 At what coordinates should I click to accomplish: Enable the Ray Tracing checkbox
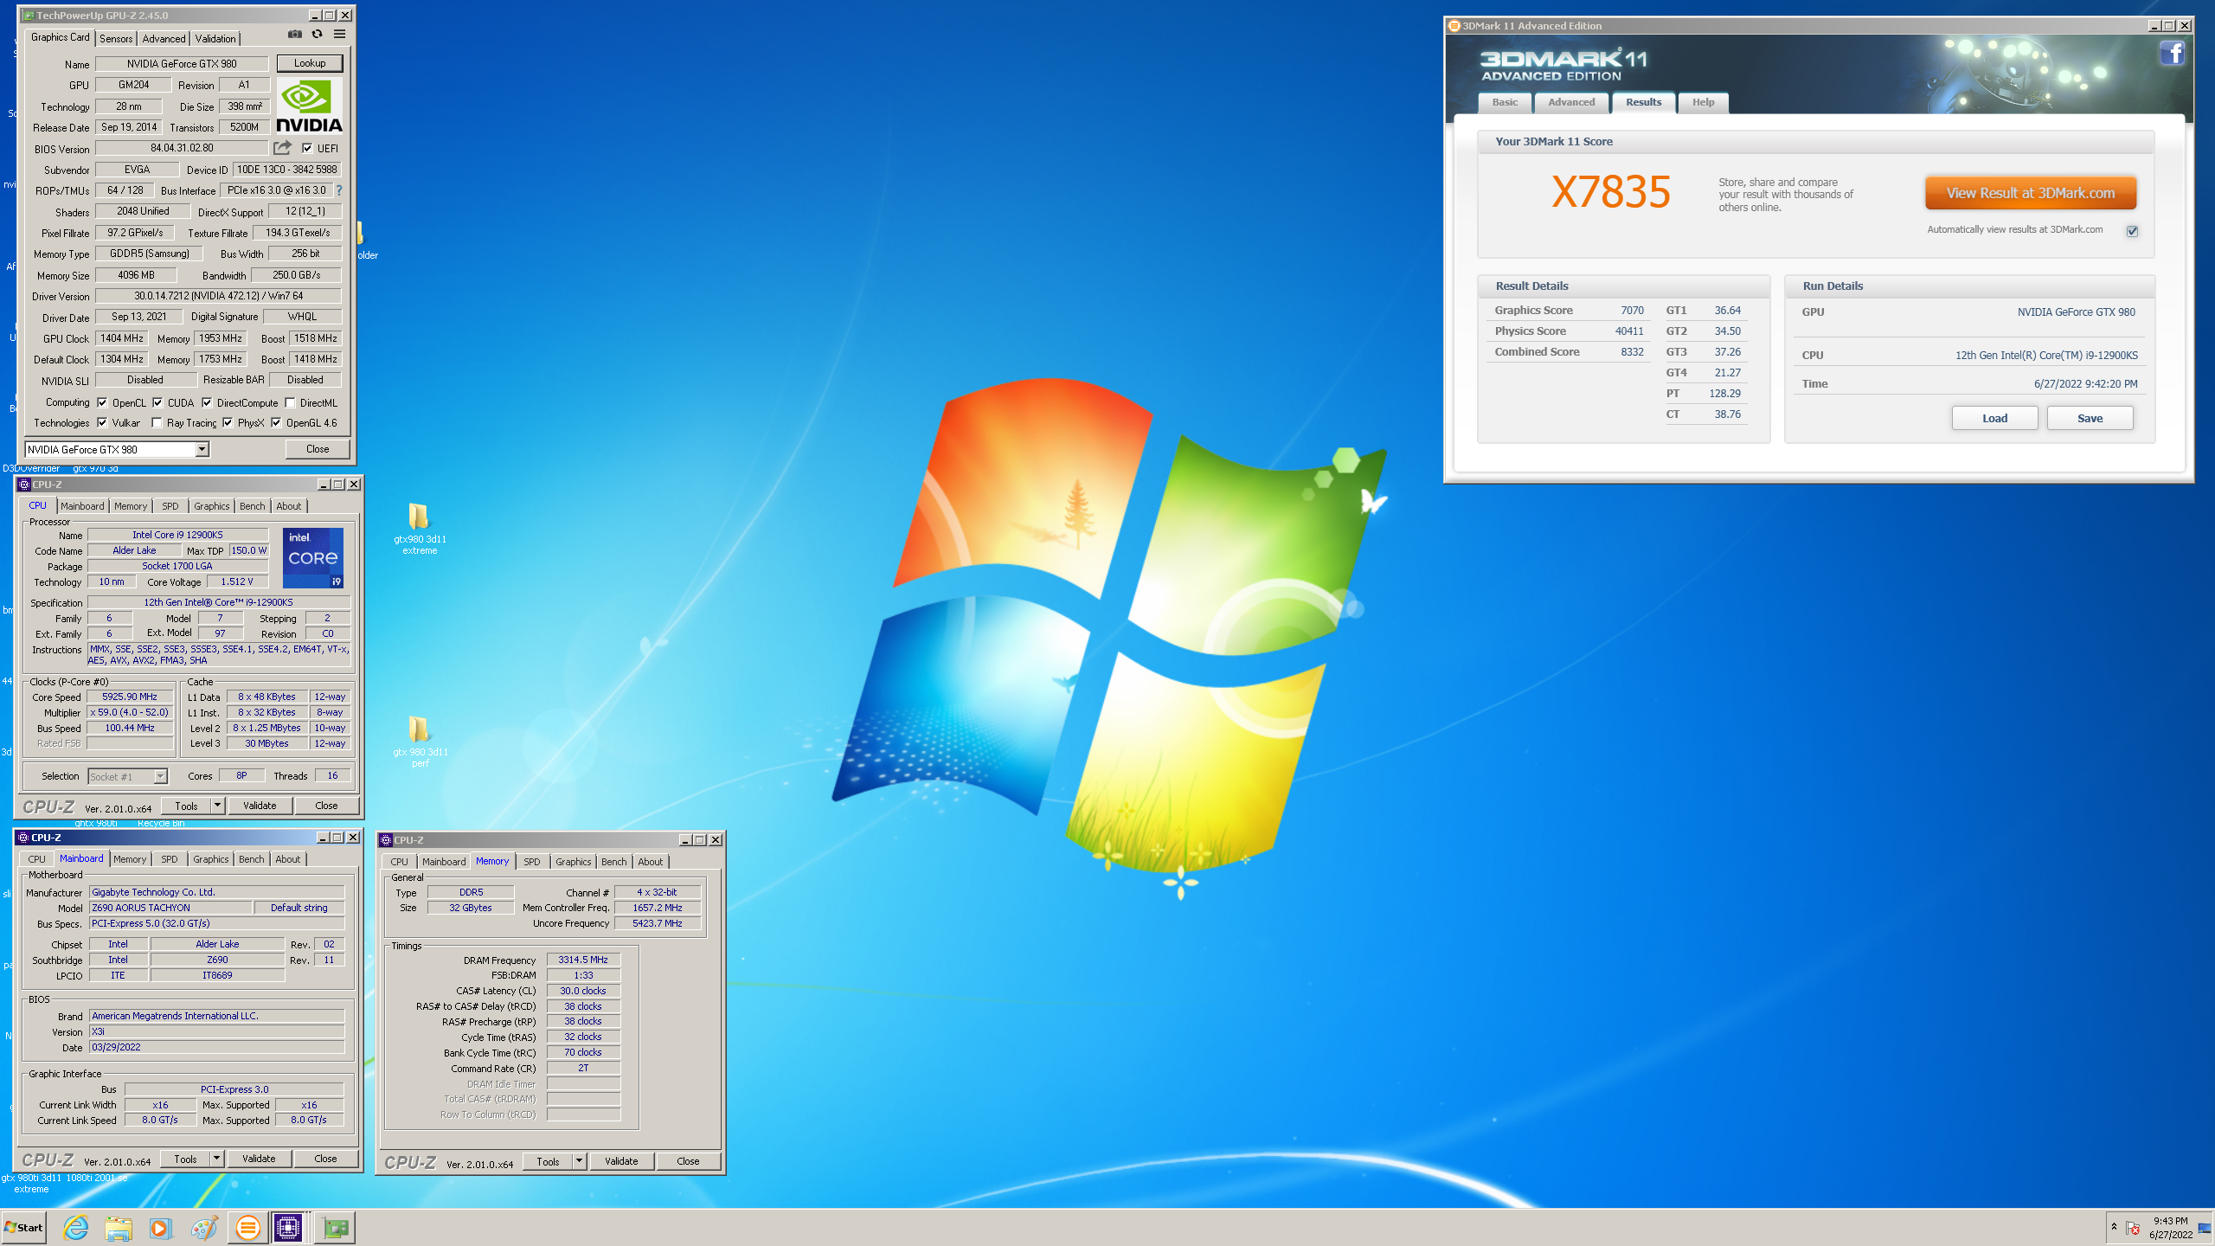pos(157,422)
